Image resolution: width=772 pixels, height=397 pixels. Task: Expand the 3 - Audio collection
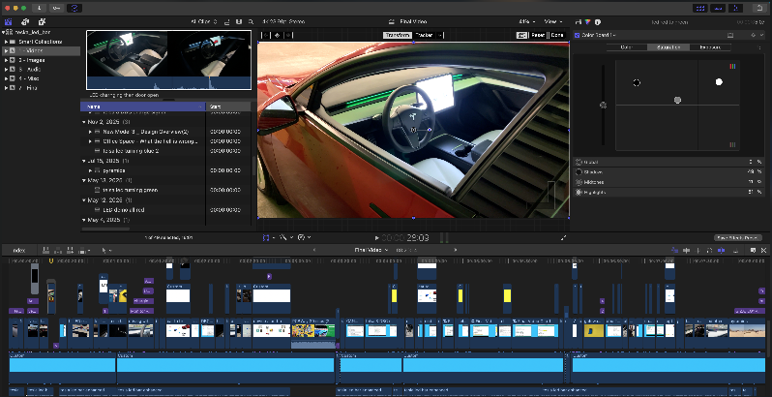click(x=7, y=70)
